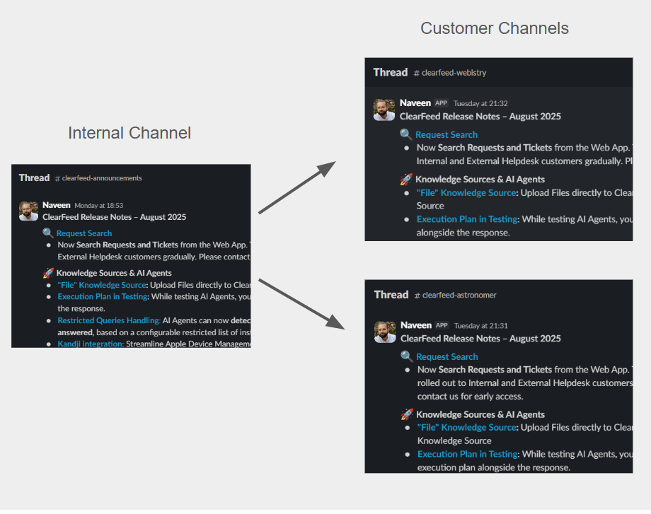This screenshot has height=514, width=651.
Task: Click the timestamp "Tuesday at 21:31"
Action: [480, 326]
